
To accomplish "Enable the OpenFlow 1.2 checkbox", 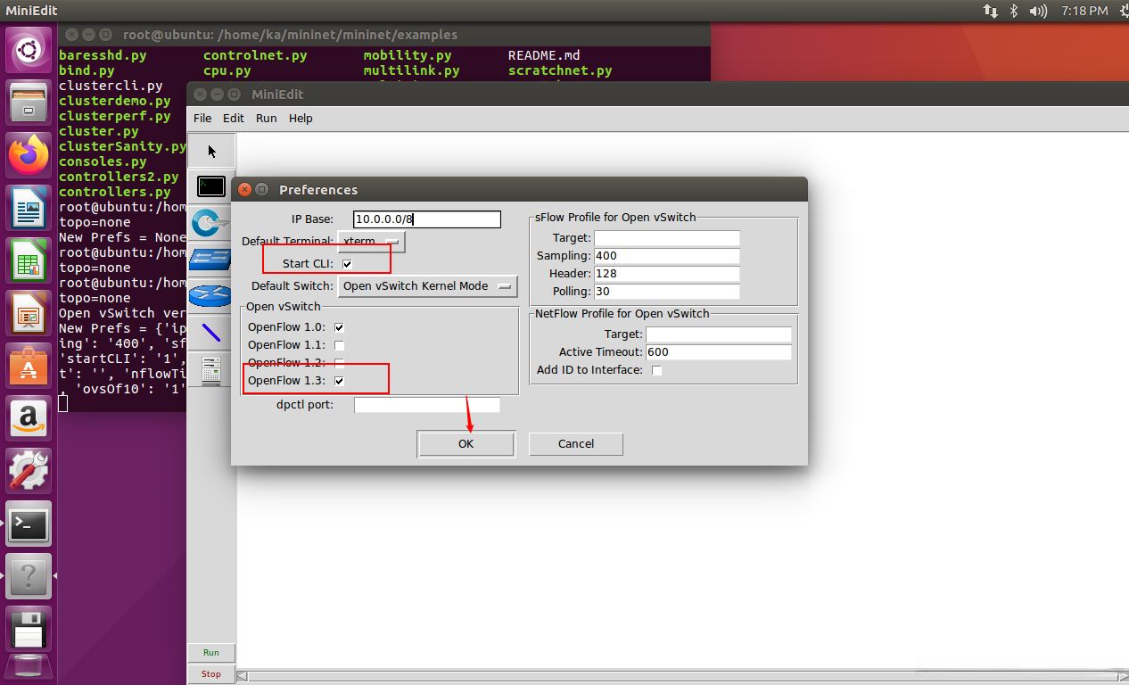I will pos(339,363).
